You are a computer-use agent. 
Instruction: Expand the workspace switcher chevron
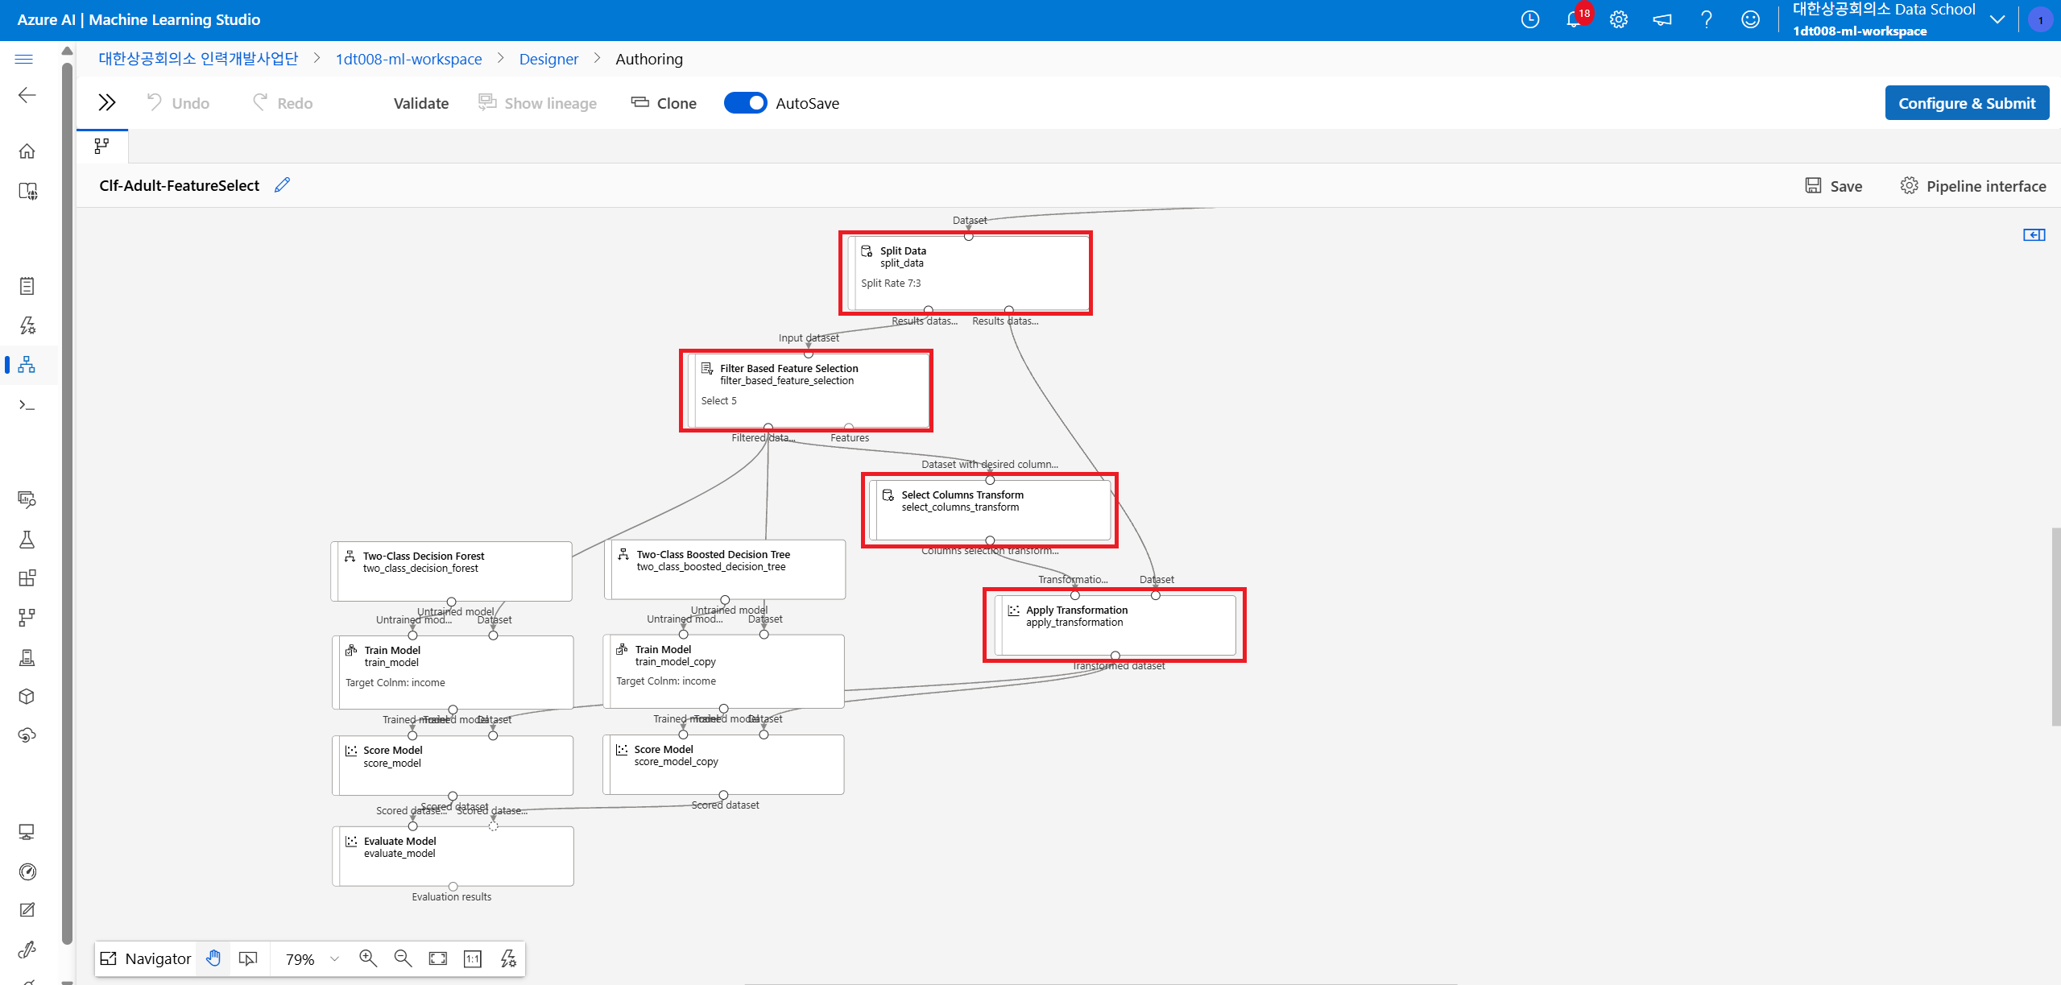pos(1997,20)
